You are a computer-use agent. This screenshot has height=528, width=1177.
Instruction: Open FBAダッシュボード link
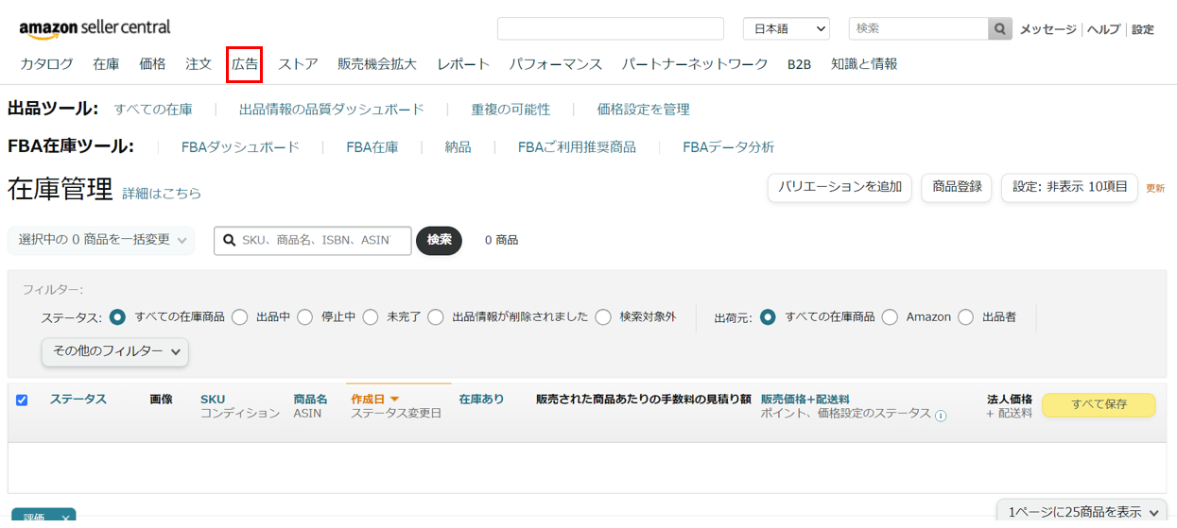click(240, 147)
